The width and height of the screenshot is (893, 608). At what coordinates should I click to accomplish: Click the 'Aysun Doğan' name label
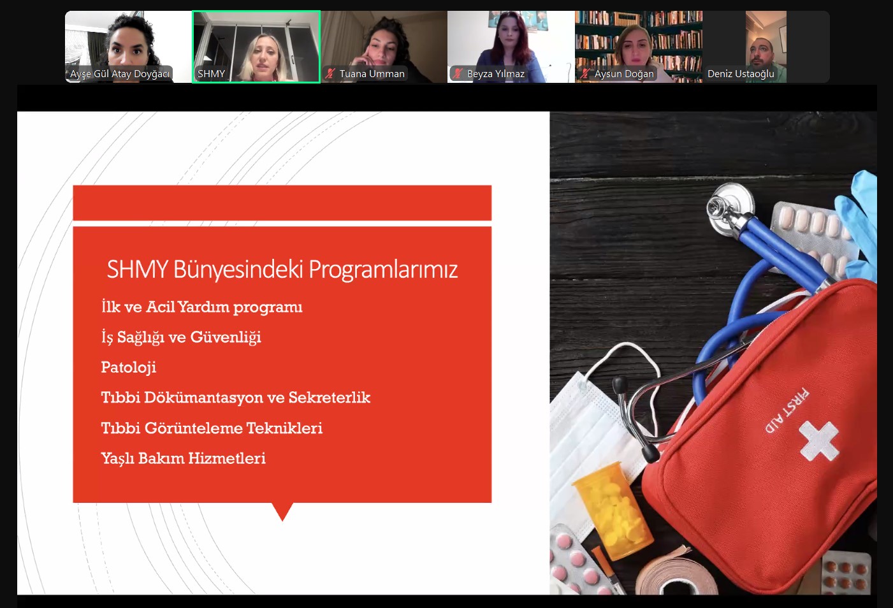[x=624, y=74]
